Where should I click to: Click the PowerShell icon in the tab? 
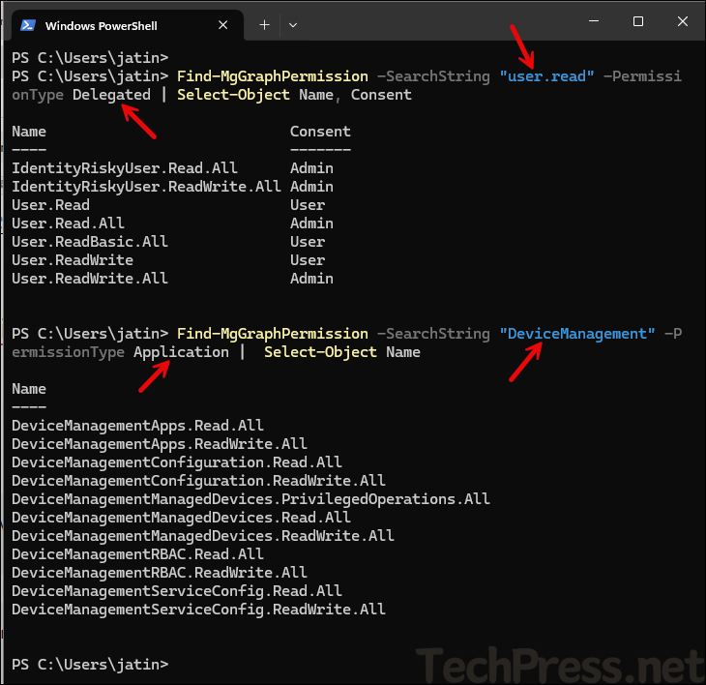29,25
